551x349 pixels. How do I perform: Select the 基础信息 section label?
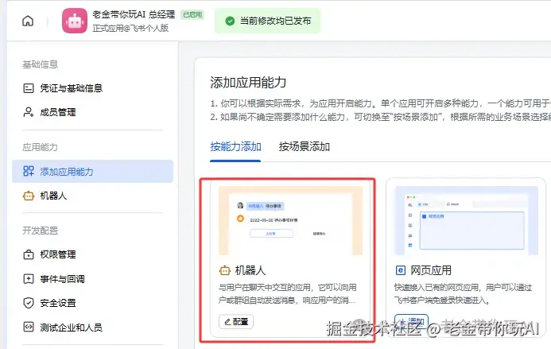40,64
